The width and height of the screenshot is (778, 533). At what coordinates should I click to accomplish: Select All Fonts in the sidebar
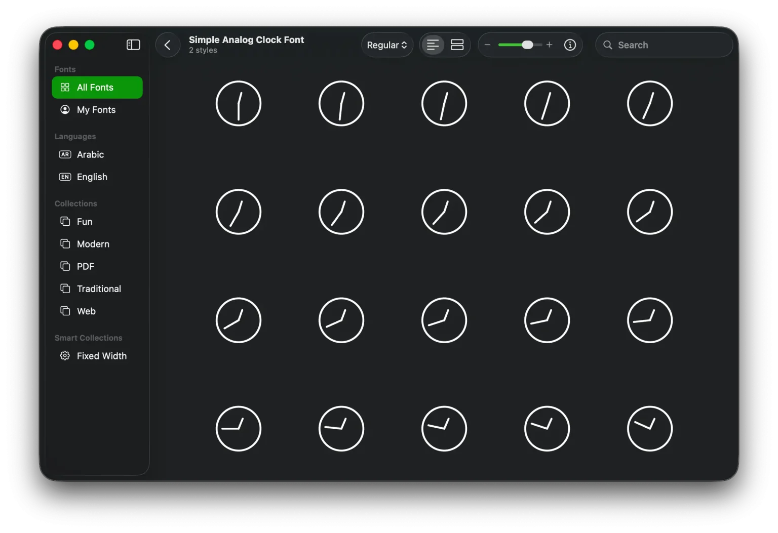click(x=97, y=87)
